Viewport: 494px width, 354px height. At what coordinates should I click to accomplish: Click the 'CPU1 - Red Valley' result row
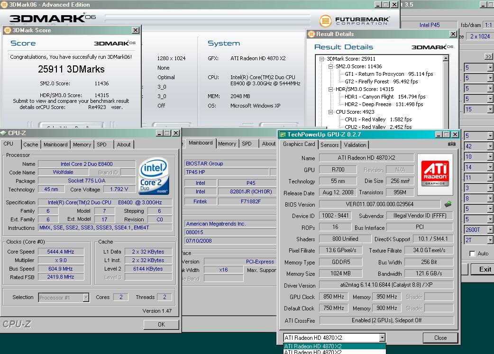[x=378, y=119]
